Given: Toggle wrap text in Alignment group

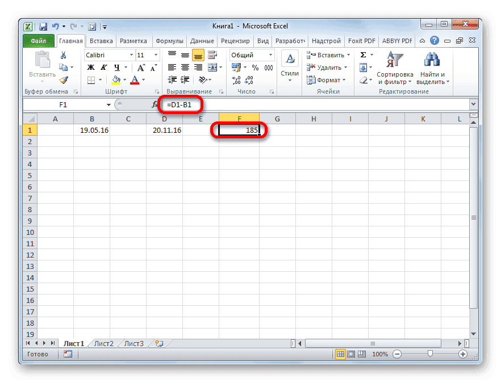Looking at the screenshot, I should click(x=212, y=55).
